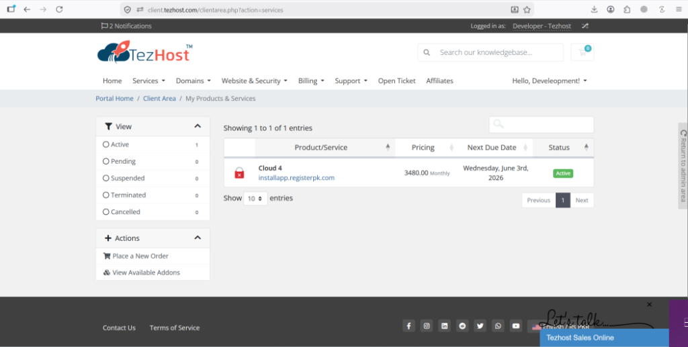Click the Home menu item
Screen dimensions: 688x347
[112, 81]
